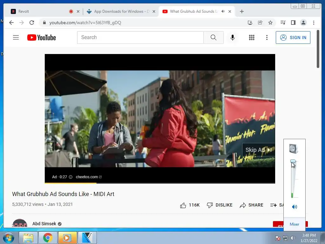Click the forward navigation arrow
The image size is (325, 244).
(22, 23)
